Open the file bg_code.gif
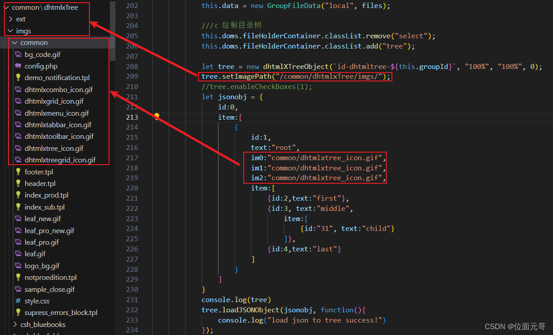Screen dimensions: 553x335 point(43,55)
